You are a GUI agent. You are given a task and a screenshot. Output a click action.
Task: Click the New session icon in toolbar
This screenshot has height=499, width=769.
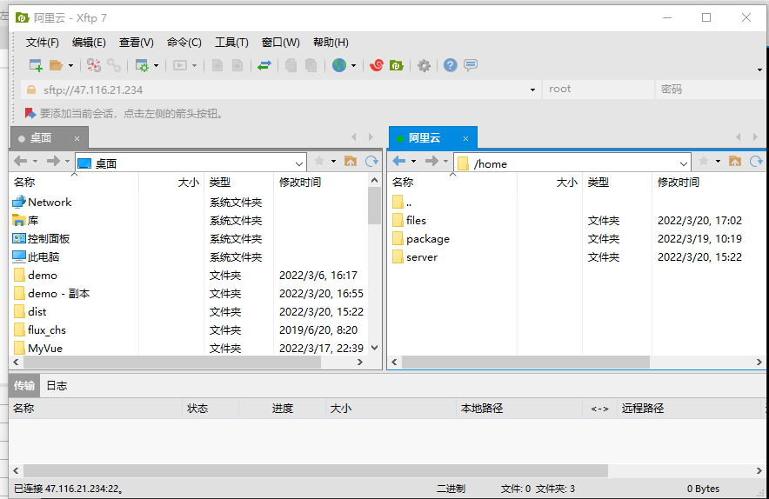(36, 65)
